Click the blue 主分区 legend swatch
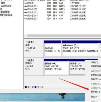The width and height of the screenshot is (101, 102). (x=36, y=87)
